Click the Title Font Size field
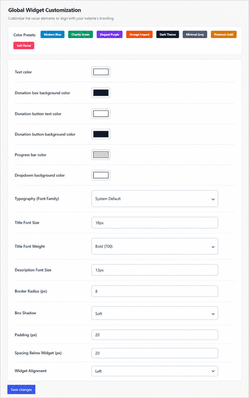Image resolution: width=249 pixels, height=398 pixels. [x=155, y=223]
